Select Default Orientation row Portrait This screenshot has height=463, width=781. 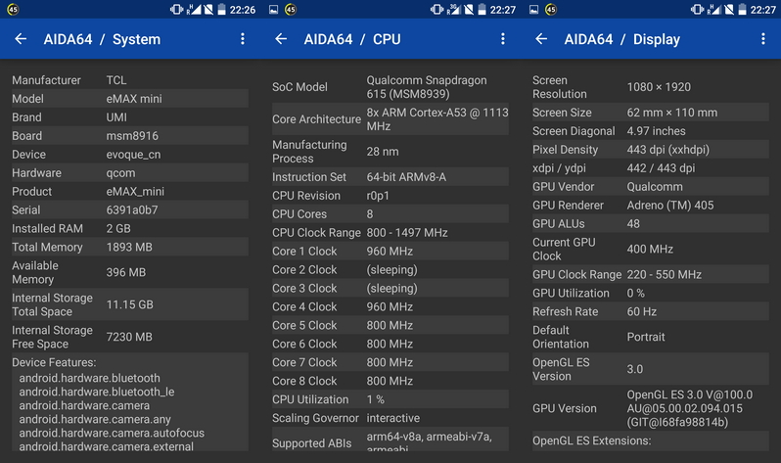[x=651, y=337]
